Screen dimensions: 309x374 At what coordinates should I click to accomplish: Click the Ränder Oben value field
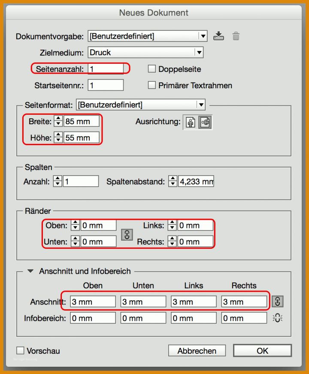[x=98, y=225]
